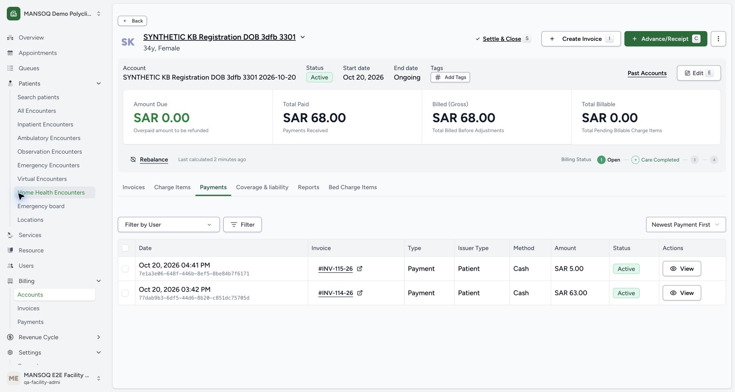Open external link icon for #INV-114-26
The width and height of the screenshot is (735, 392).
(360, 293)
